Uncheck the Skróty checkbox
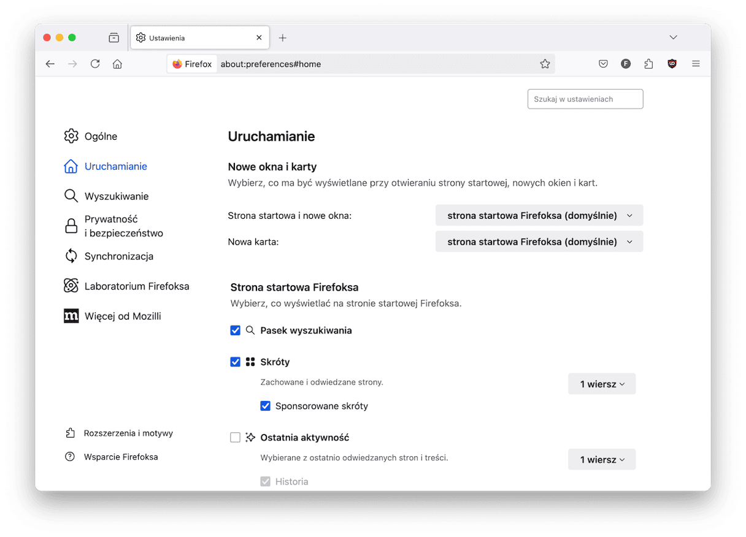The height and width of the screenshot is (537, 746). pyautogui.click(x=235, y=362)
